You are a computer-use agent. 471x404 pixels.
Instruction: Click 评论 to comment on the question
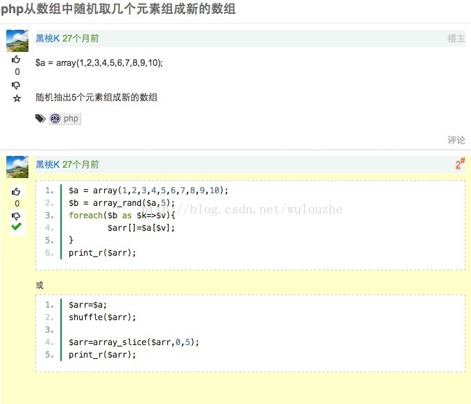pos(456,140)
